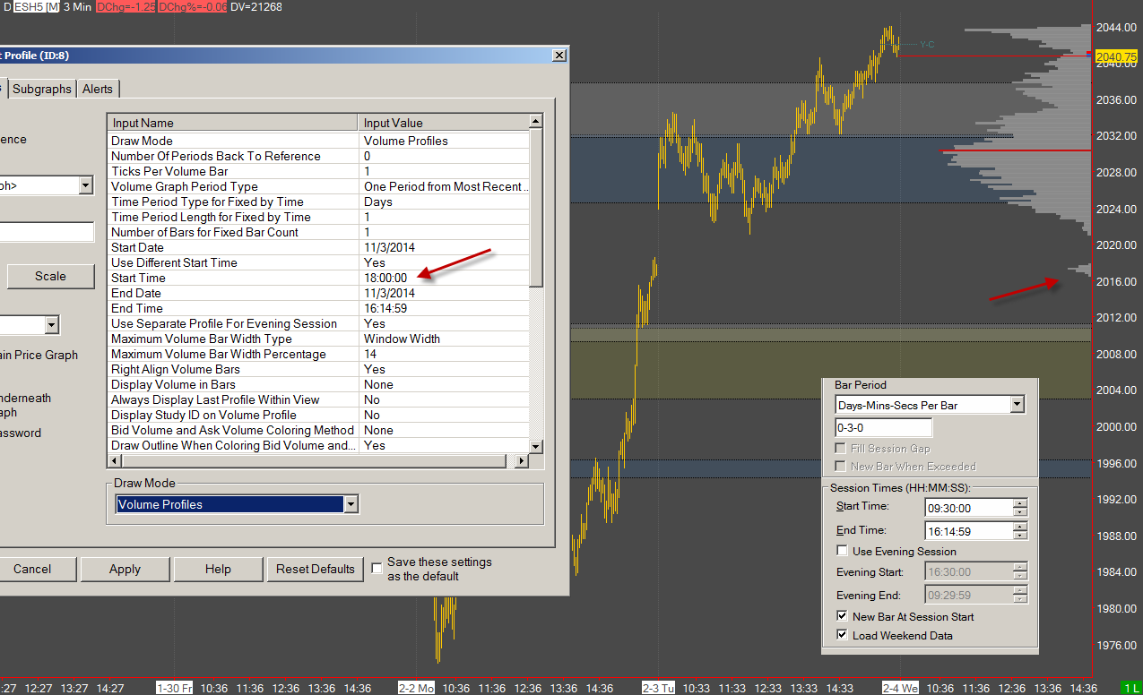Click the input list scroll-up arrow
Screen dimensions: 1143x695
[536, 122]
